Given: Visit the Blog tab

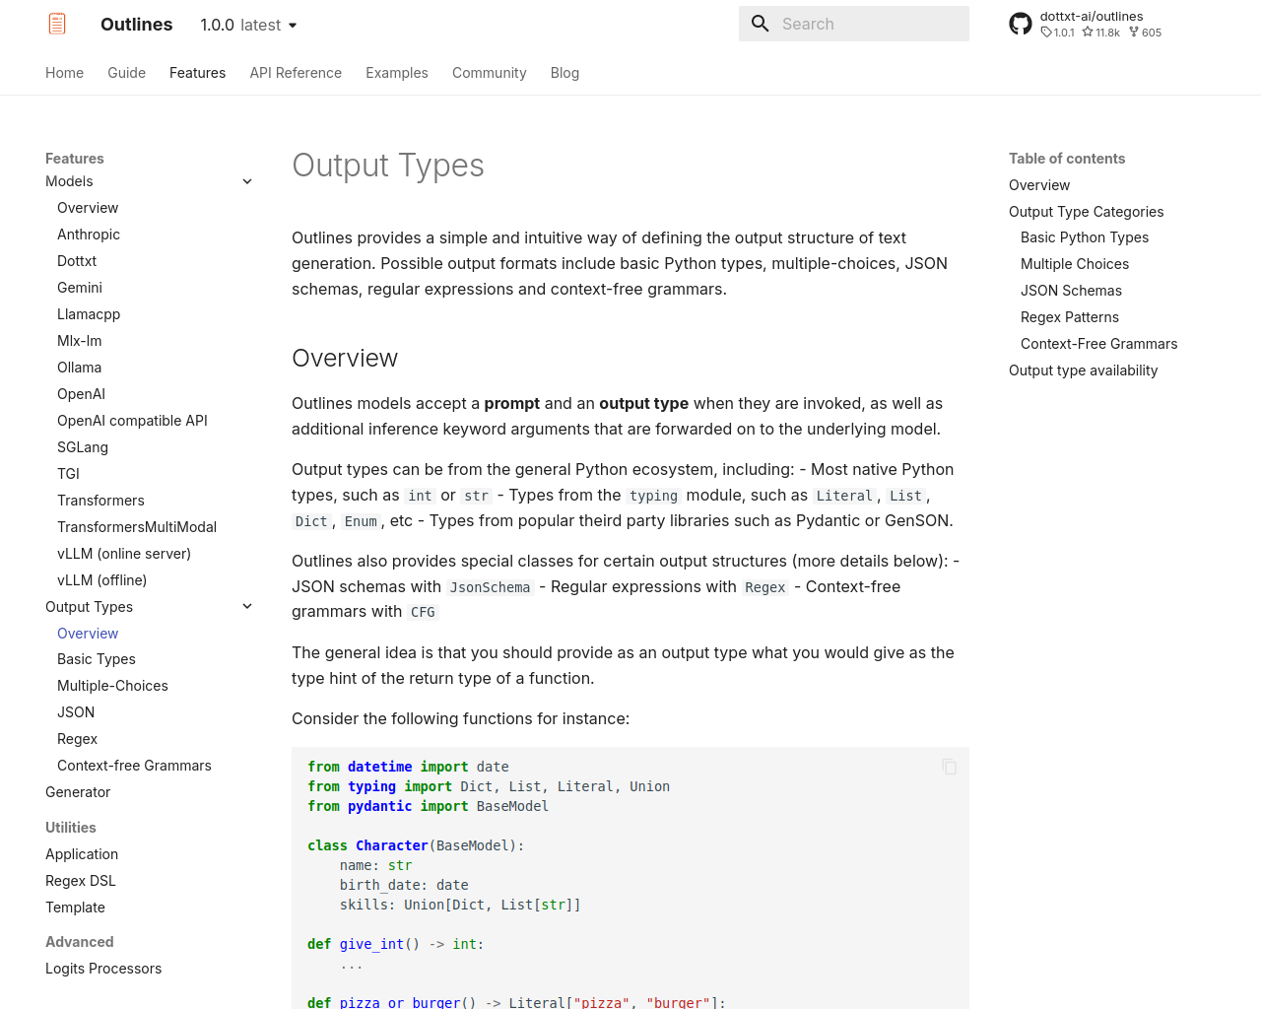Looking at the screenshot, I should 564,73.
